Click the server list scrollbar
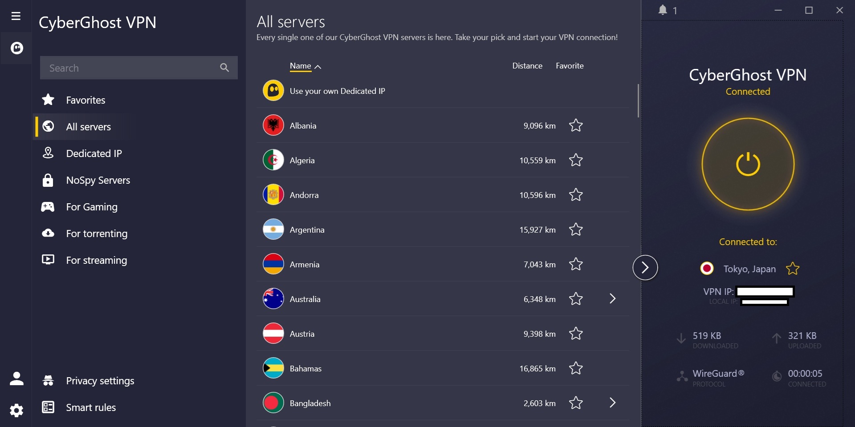 point(638,101)
